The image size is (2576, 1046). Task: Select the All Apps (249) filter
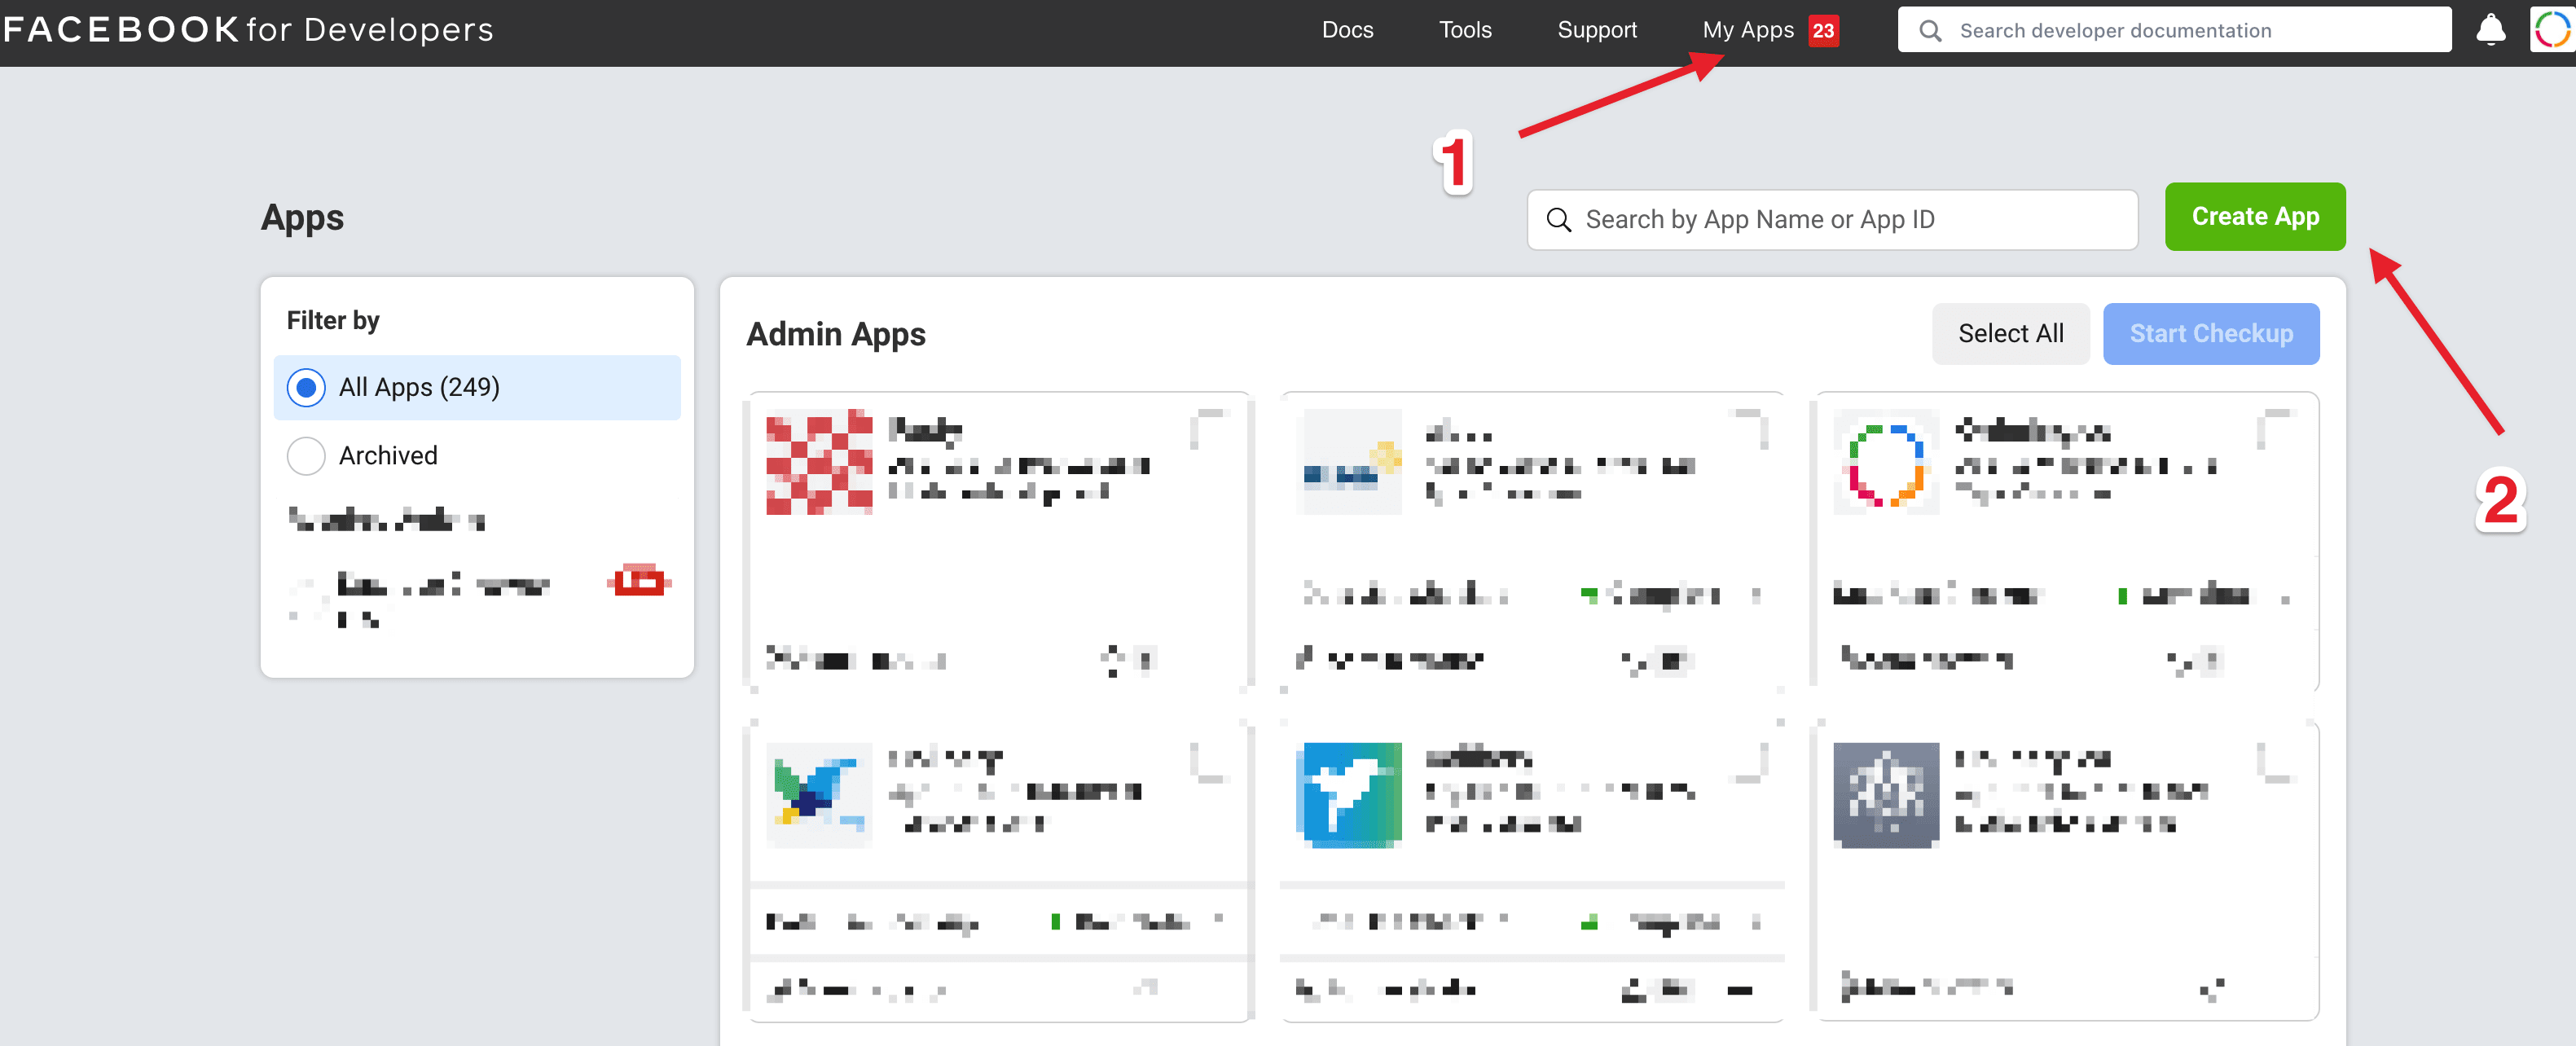coord(476,387)
